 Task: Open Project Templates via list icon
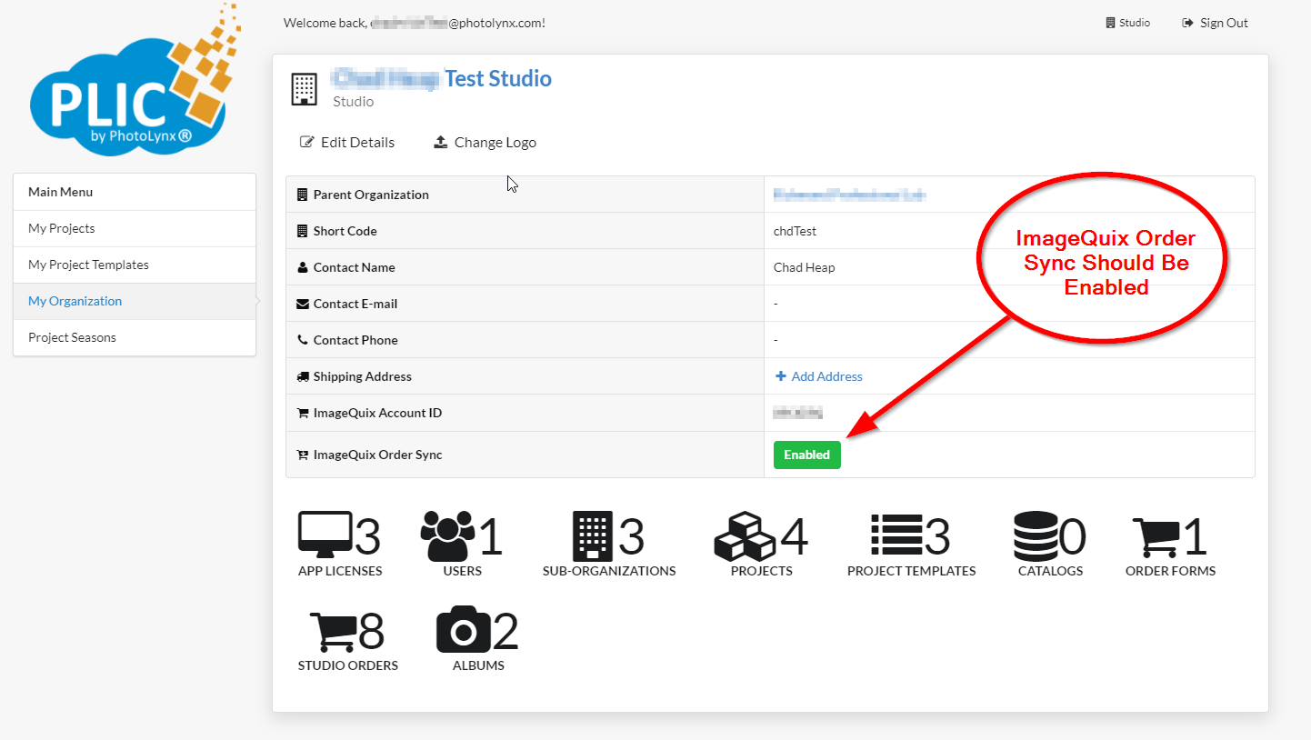click(897, 535)
